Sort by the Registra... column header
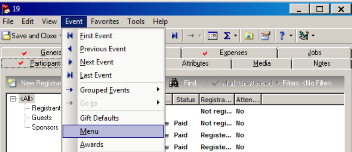This screenshot has width=352, height=152. 216,100
